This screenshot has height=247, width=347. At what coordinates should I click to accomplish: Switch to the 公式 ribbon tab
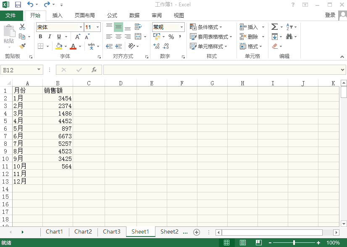(x=112, y=15)
